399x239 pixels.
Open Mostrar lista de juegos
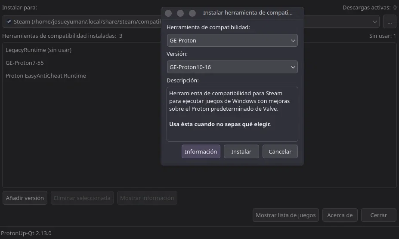point(285,215)
